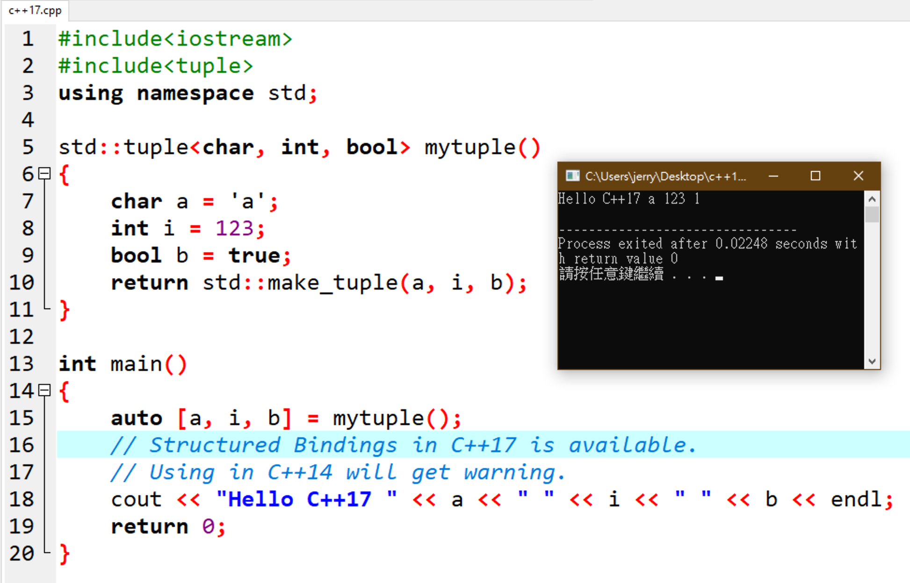Click the #include<tuple> directive line

point(155,66)
